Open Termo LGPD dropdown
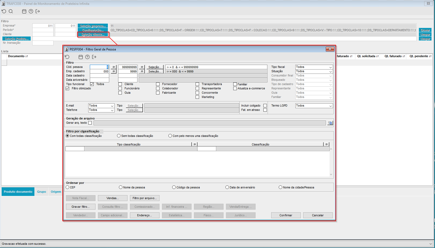Viewport: 435px width, 248px height. (314, 106)
